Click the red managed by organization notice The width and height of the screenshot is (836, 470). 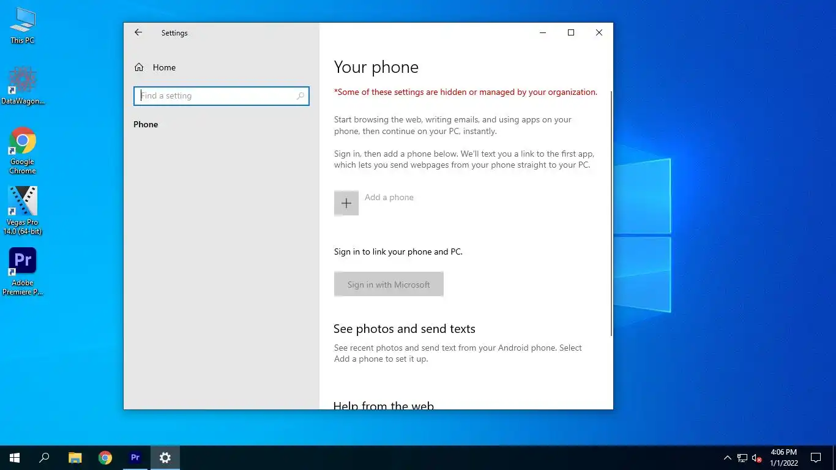click(x=466, y=92)
